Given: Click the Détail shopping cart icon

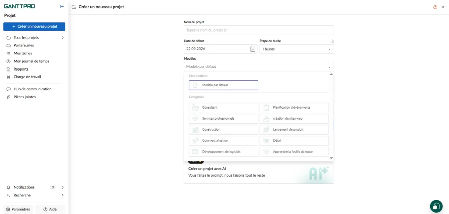Looking at the screenshot, I should point(266,141).
